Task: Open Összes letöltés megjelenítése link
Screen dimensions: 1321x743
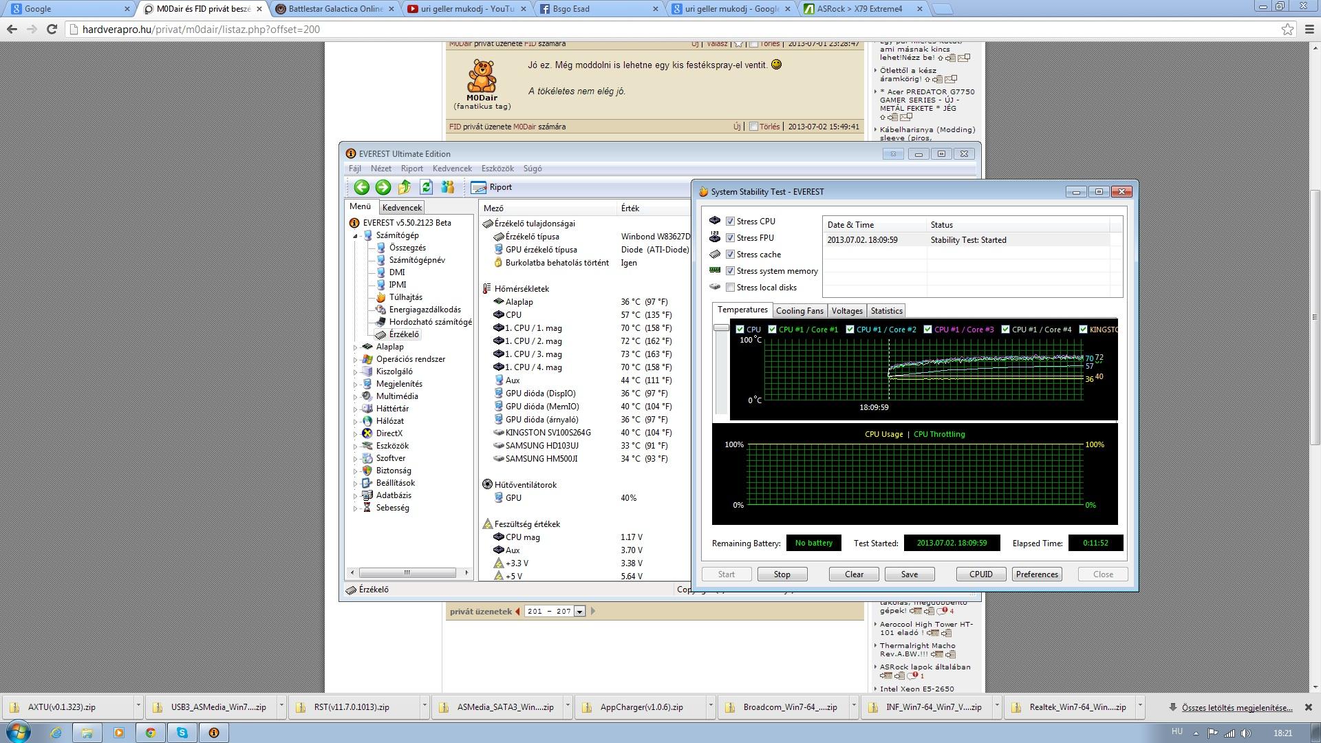Action: (1237, 708)
